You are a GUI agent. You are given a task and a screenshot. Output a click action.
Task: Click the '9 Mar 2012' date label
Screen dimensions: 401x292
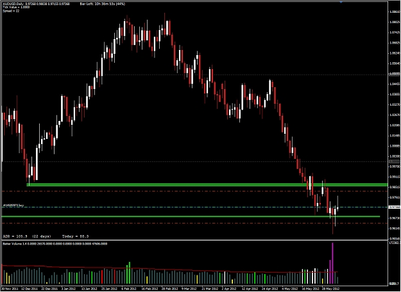tap(189, 289)
